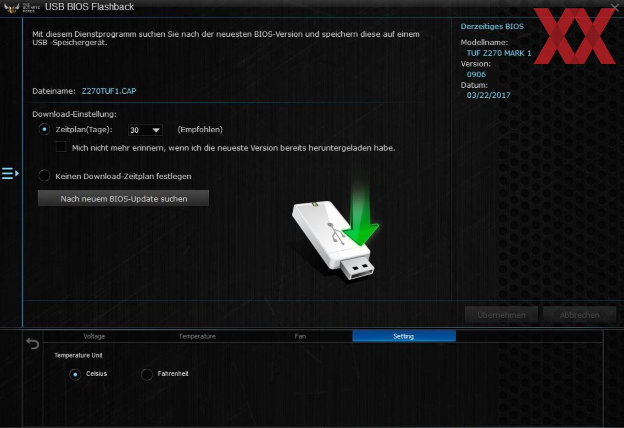Click the date 03/22/2017 value
The image size is (624, 428).
(x=489, y=95)
